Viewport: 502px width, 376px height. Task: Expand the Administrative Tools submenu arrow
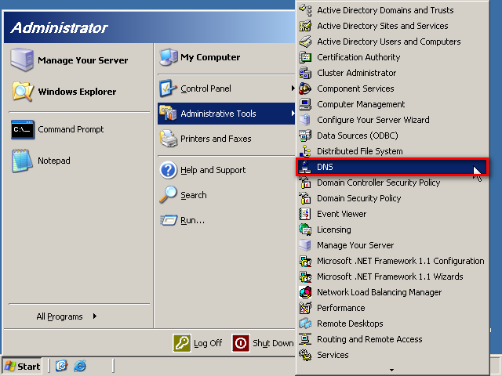293,113
